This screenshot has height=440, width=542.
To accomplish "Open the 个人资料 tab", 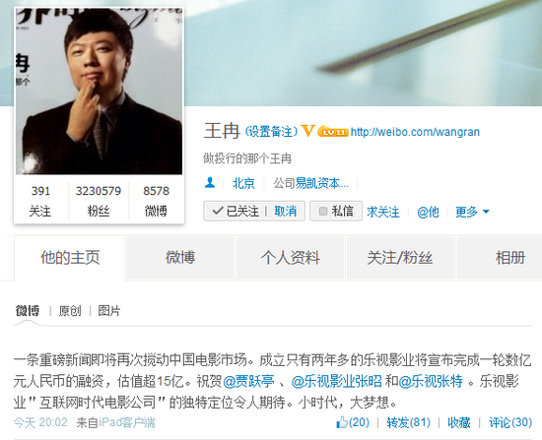I will (x=291, y=258).
